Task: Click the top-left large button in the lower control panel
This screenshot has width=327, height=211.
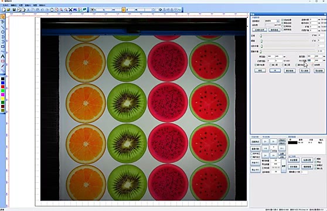Action: 256,142
